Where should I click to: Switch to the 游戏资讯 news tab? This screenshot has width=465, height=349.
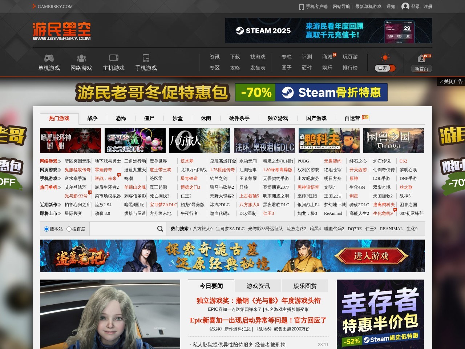[x=258, y=286]
